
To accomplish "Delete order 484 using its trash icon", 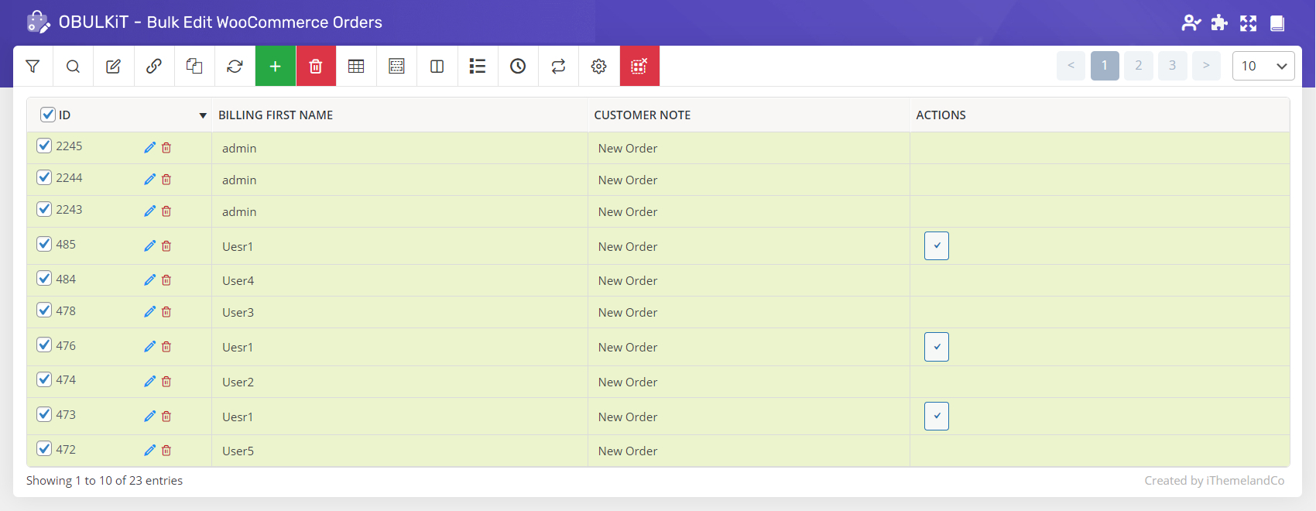I will click(166, 280).
